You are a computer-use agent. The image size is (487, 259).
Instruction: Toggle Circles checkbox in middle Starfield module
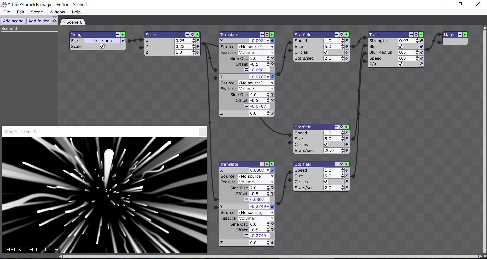point(326,144)
